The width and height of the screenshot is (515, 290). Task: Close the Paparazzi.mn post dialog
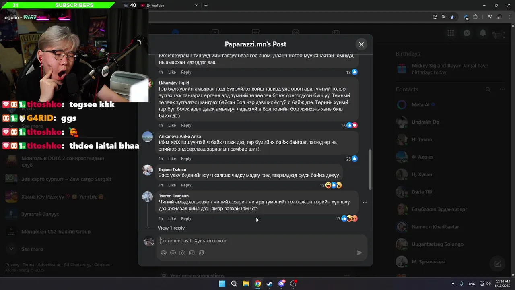(x=361, y=44)
